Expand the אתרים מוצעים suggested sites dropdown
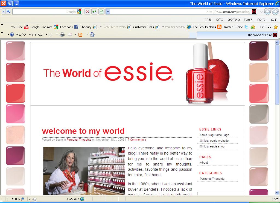The height and width of the screenshot is (203, 280). tap(163, 27)
